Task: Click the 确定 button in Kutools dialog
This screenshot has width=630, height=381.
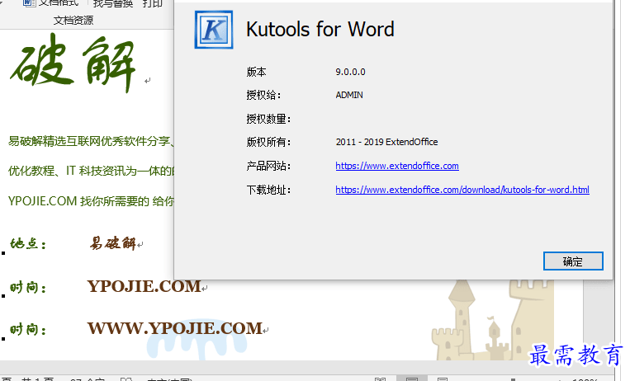Action: click(573, 261)
